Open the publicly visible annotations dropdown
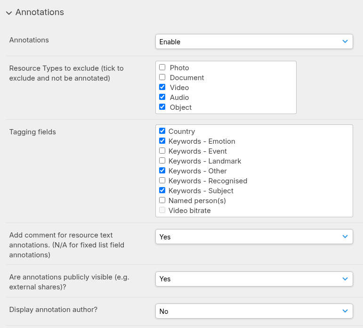The image size is (363, 328). pyautogui.click(x=254, y=279)
